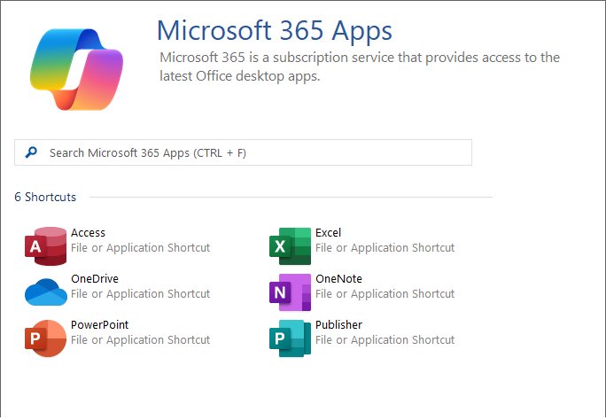Image resolution: width=606 pixels, height=420 pixels.
Task: Click the Access shortcut name
Action: pos(88,233)
